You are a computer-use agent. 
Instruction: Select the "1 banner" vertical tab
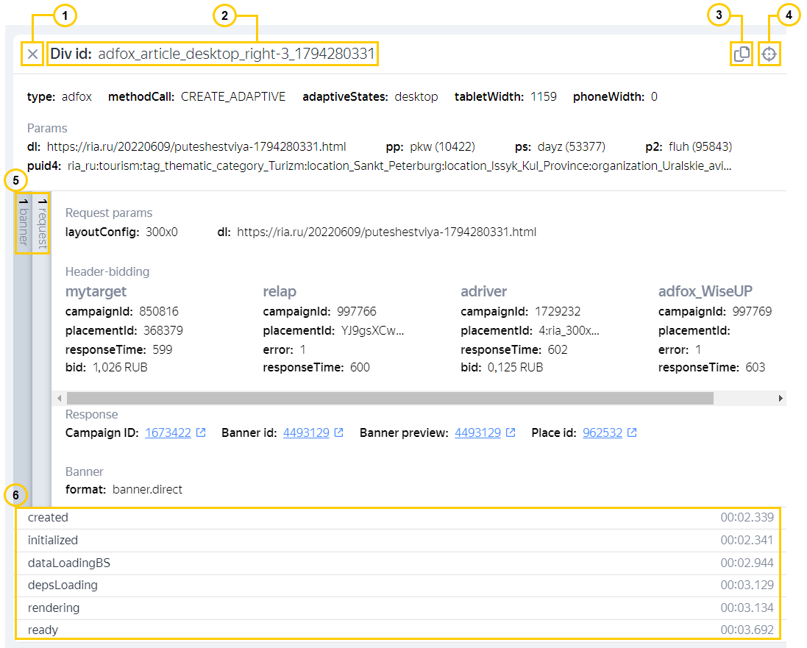click(23, 221)
